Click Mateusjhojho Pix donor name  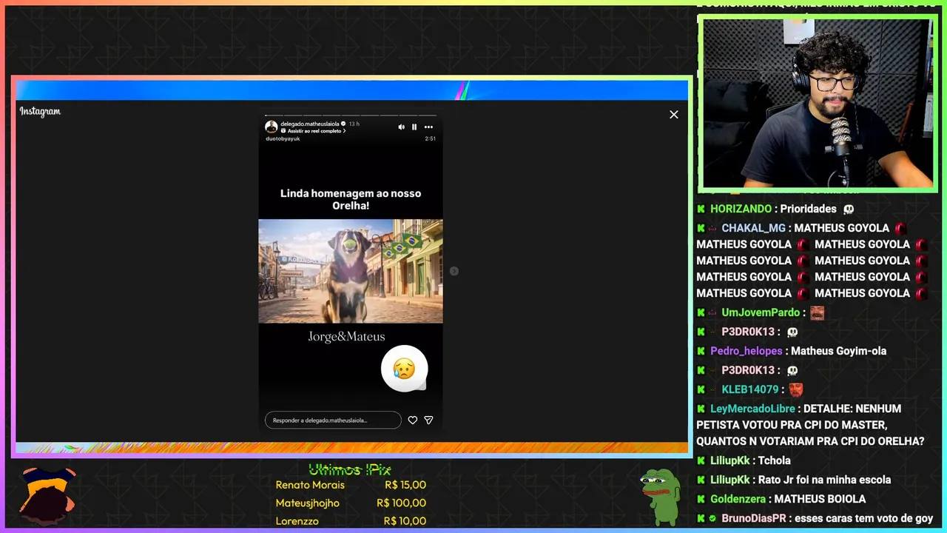click(x=307, y=503)
